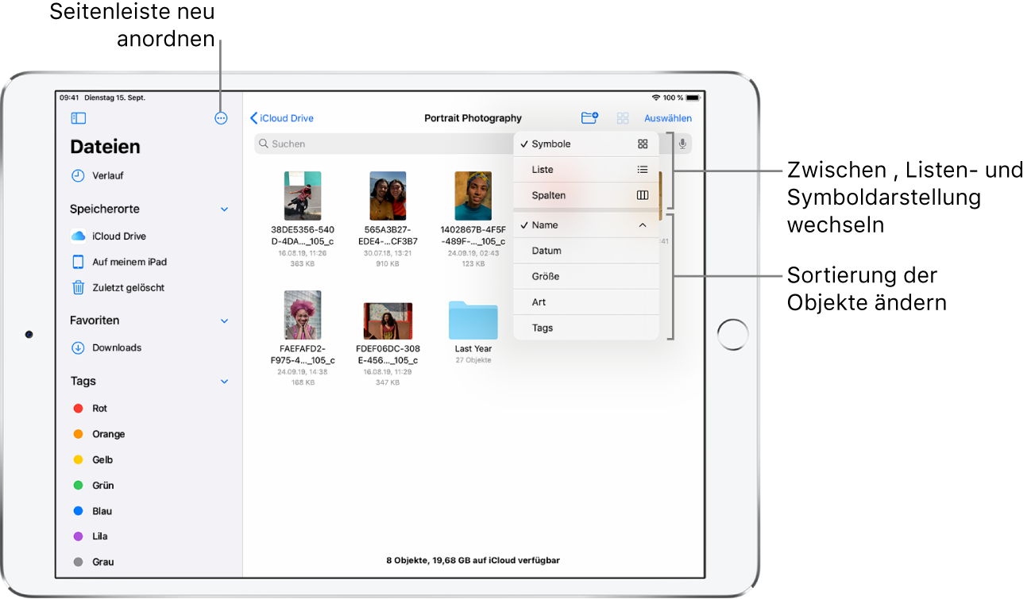Click the Spalten columns icon in menu
The width and height of the screenshot is (1035, 599).
pyautogui.click(x=643, y=195)
